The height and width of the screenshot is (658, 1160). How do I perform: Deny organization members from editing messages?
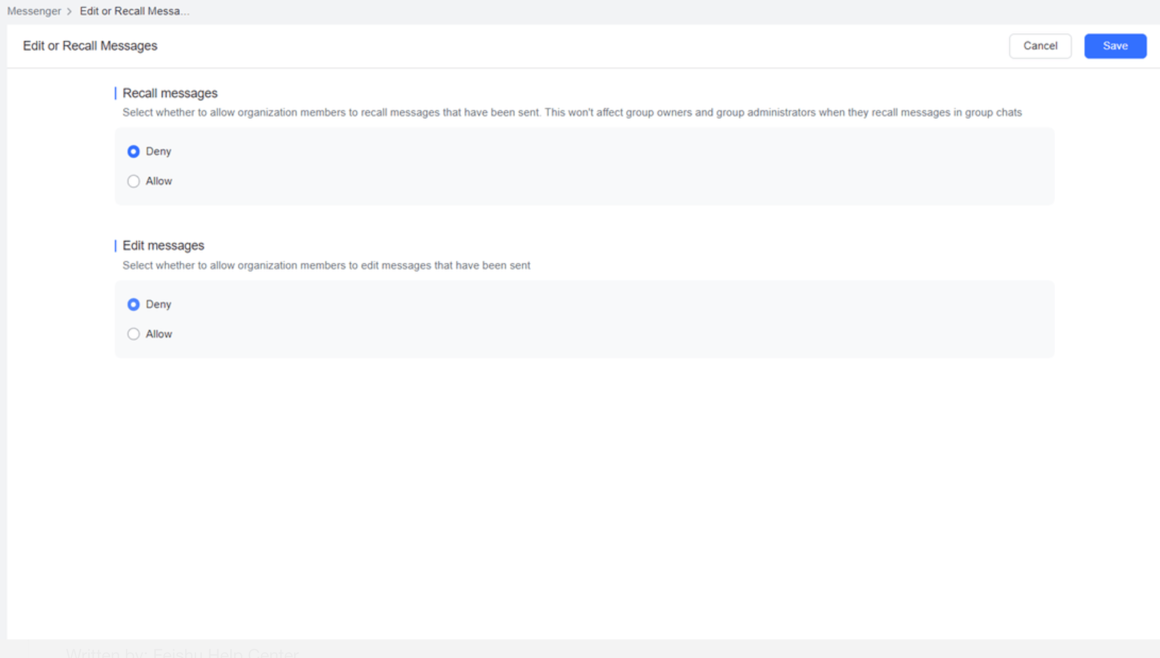(x=133, y=304)
